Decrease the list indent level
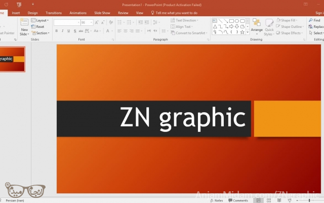 (x=141, y=22)
